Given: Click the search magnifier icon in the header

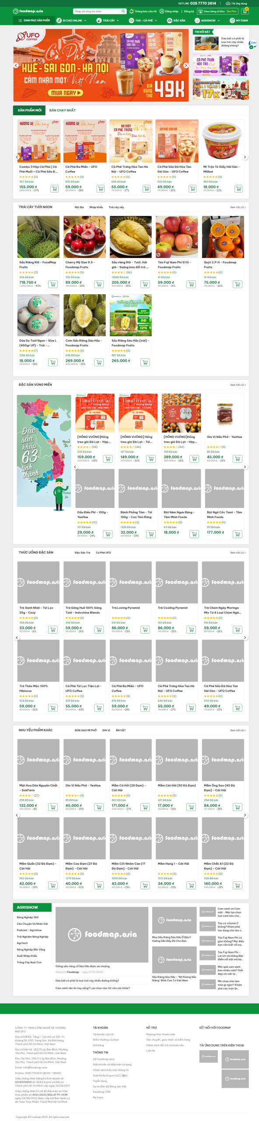Looking at the screenshot, I should [x=123, y=11].
